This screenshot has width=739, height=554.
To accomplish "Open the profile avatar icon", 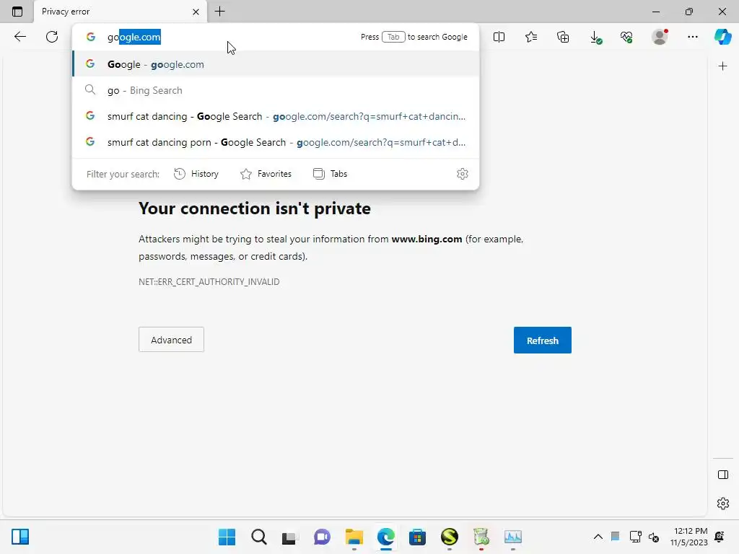I will (x=660, y=37).
